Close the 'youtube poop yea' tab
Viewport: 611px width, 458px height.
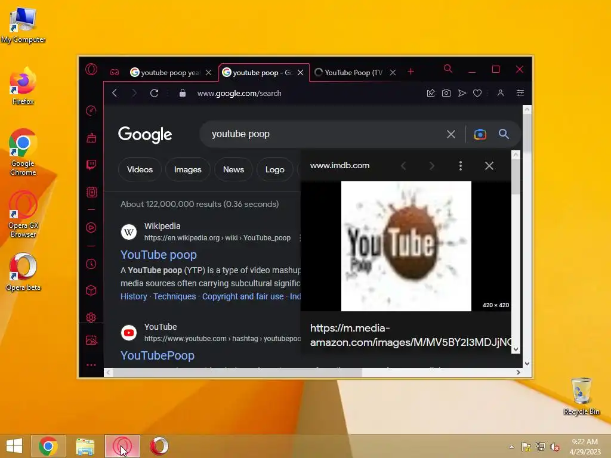(208, 73)
